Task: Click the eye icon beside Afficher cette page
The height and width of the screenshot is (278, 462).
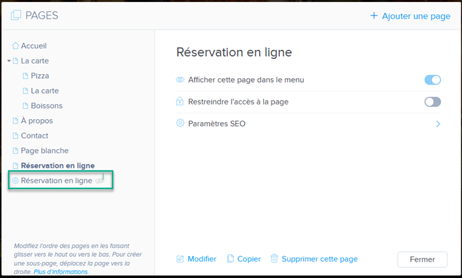Action: pos(180,79)
